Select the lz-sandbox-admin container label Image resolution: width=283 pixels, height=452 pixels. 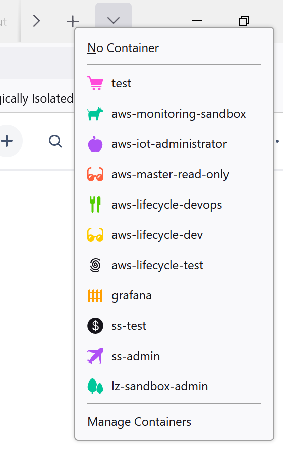click(x=160, y=386)
